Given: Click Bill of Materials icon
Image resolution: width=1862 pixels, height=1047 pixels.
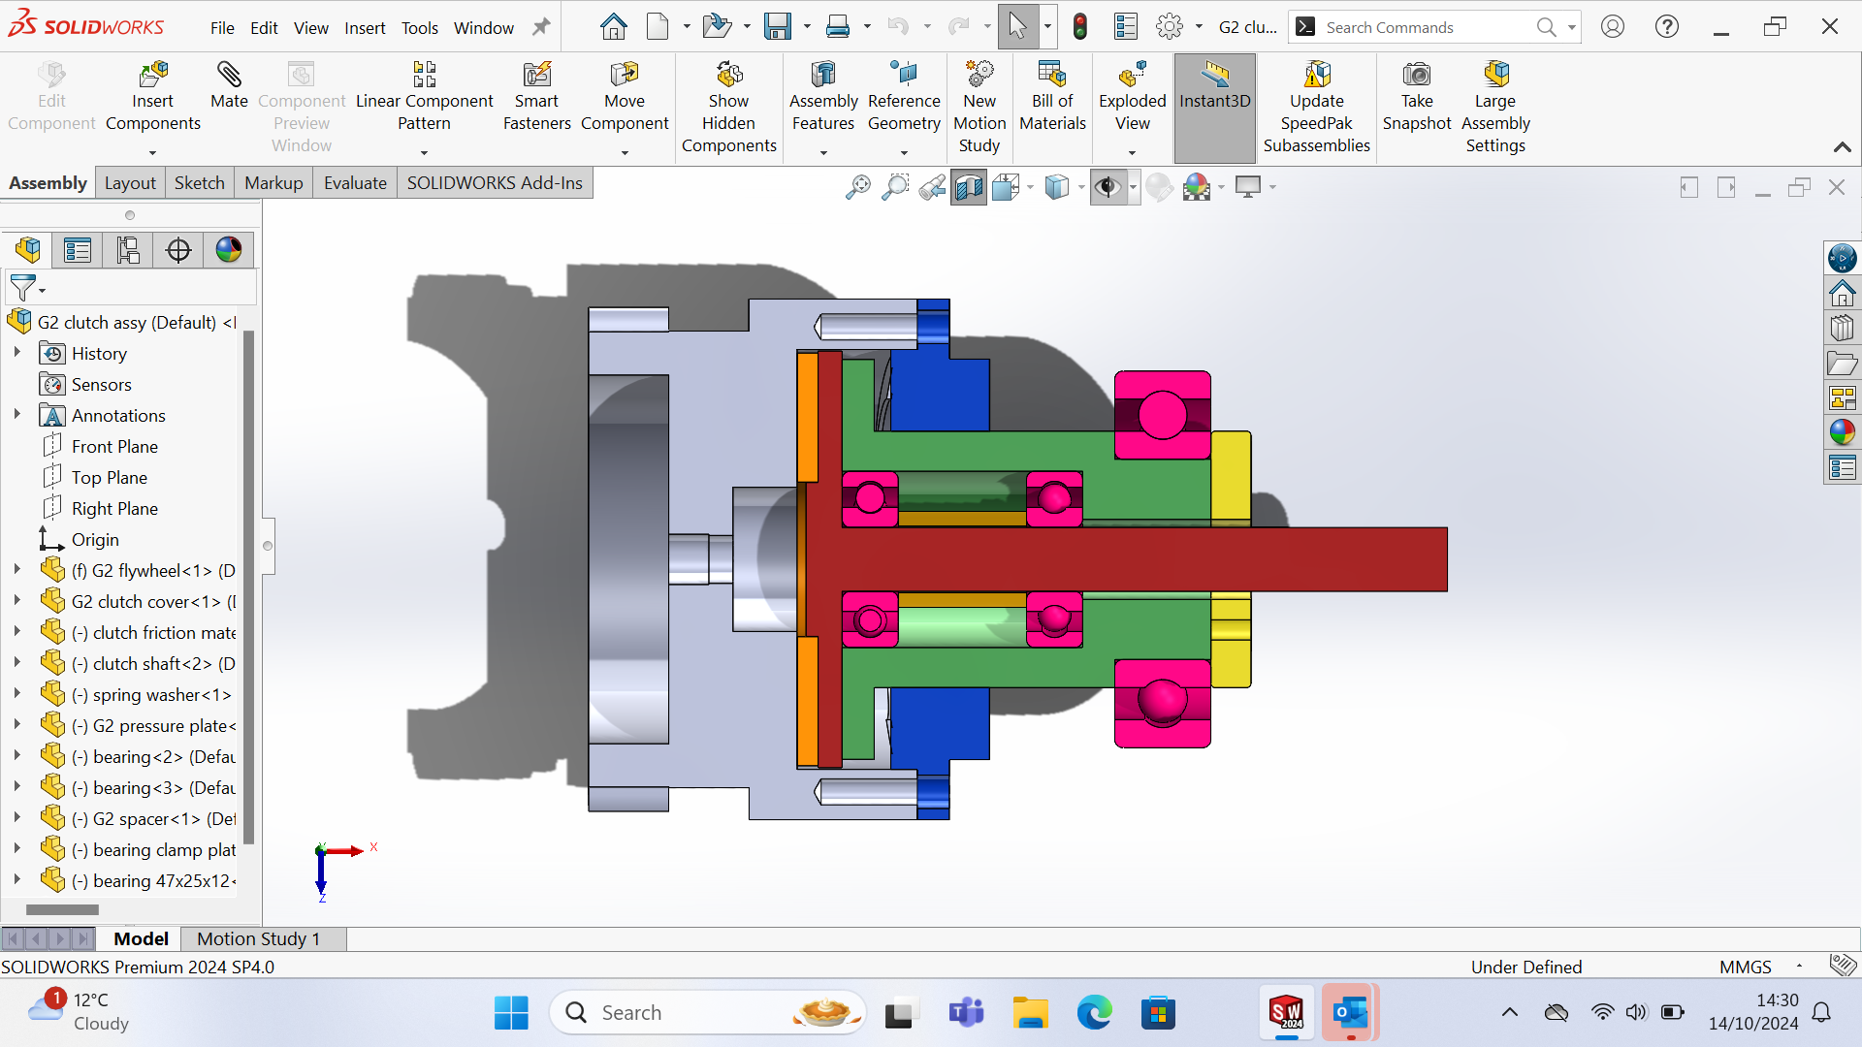Looking at the screenshot, I should point(1052,77).
